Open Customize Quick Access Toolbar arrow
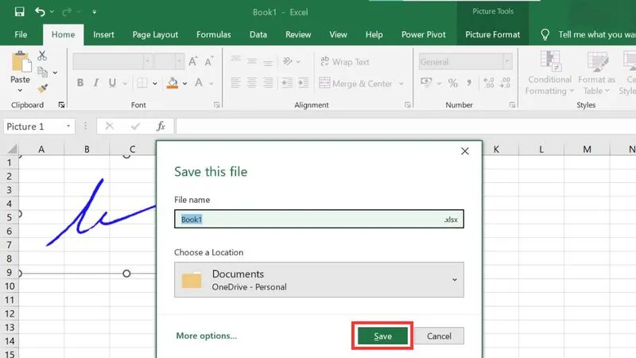636x358 pixels. click(94, 12)
